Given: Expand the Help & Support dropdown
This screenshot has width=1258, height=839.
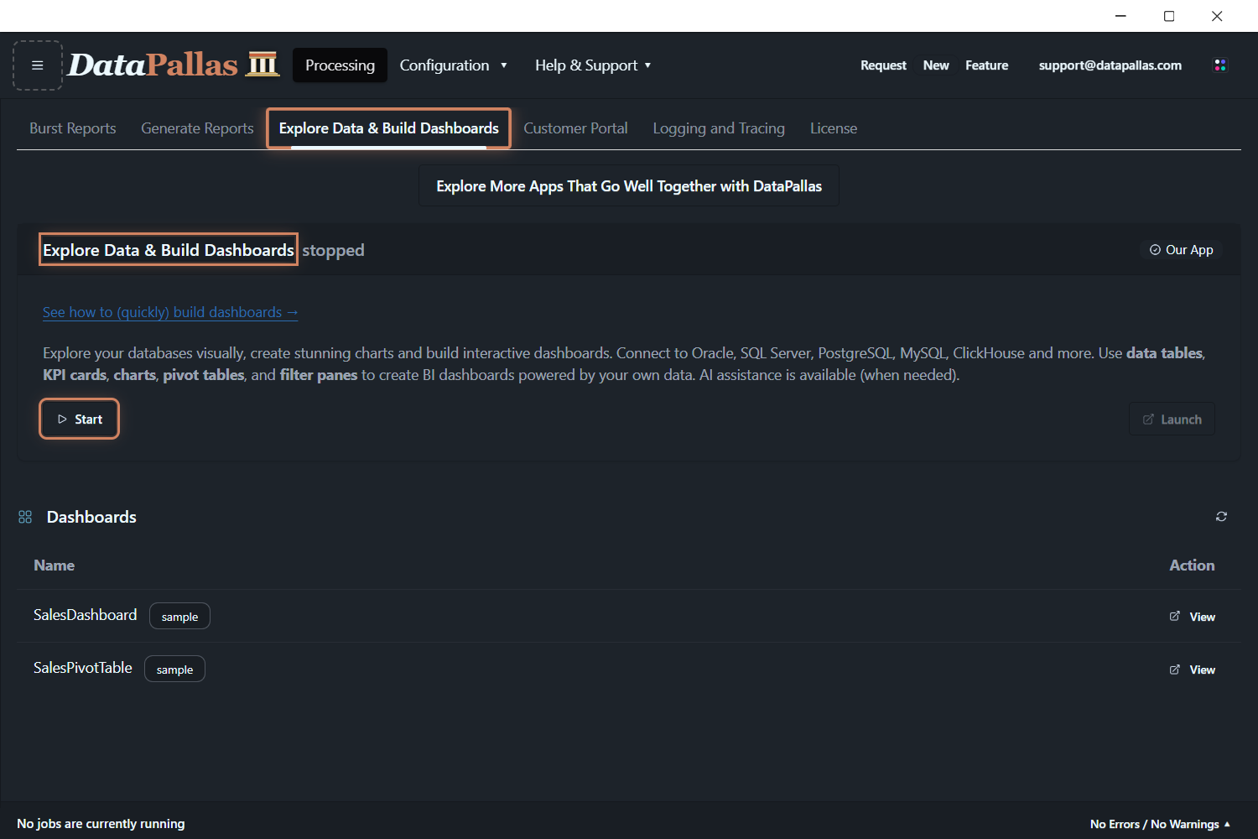Looking at the screenshot, I should (593, 65).
